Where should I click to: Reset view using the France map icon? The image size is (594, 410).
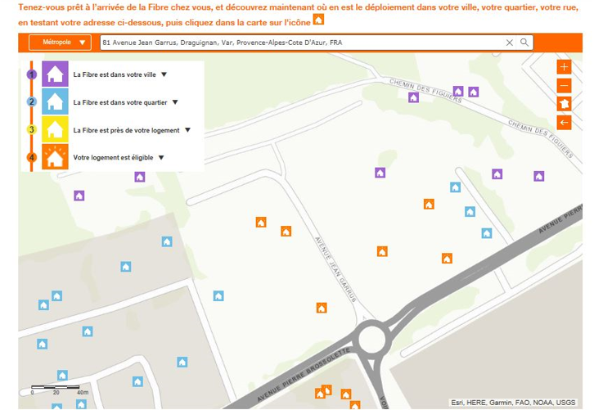click(564, 104)
